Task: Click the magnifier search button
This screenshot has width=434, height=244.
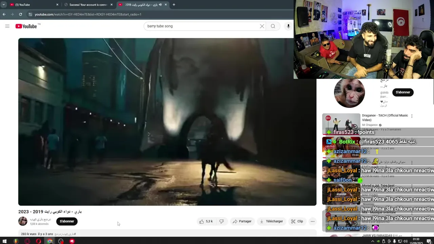Action: 273,26
